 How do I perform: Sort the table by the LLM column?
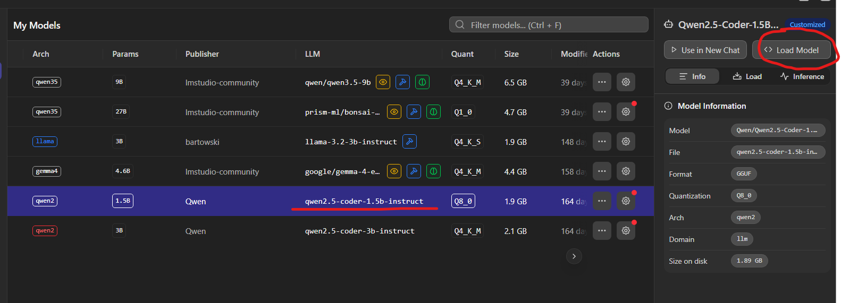(x=313, y=54)
